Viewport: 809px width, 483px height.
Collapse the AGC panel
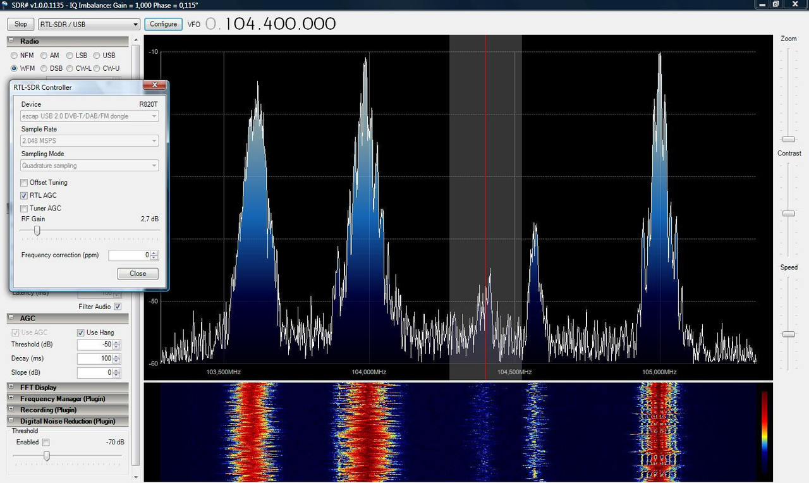[11, 318]
